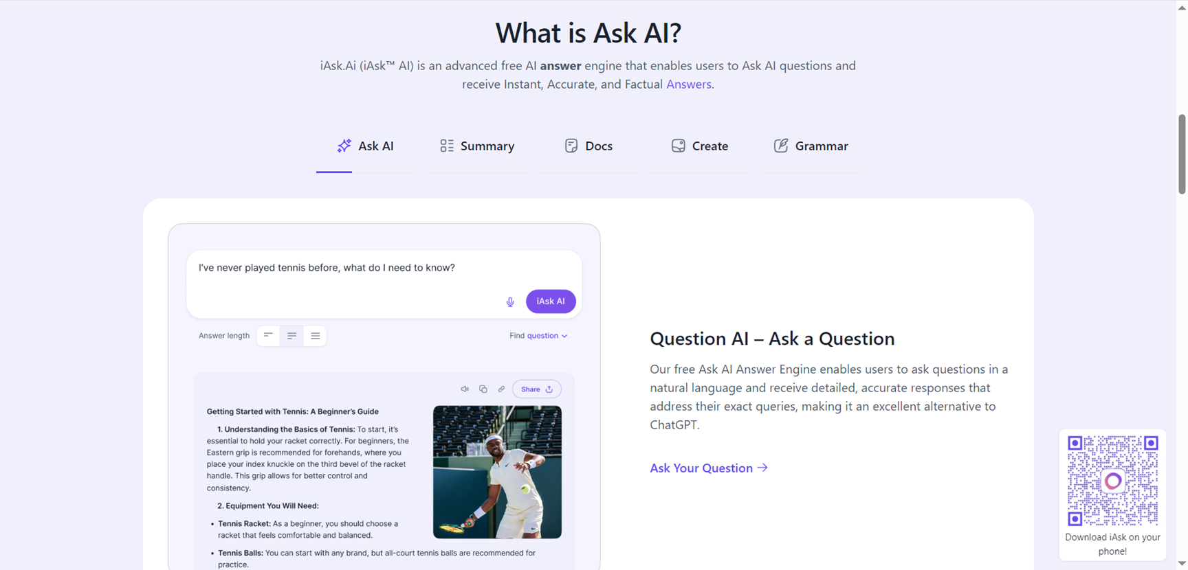This screenshot has height=570, width=1188.
Task: Click the sparkle icon on Ask AI tab
Action: [344, 146]
